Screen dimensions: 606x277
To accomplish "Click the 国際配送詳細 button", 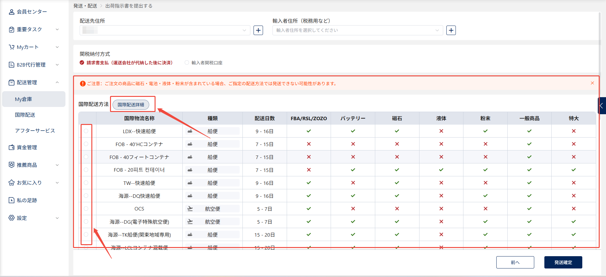I will (131, 104).
